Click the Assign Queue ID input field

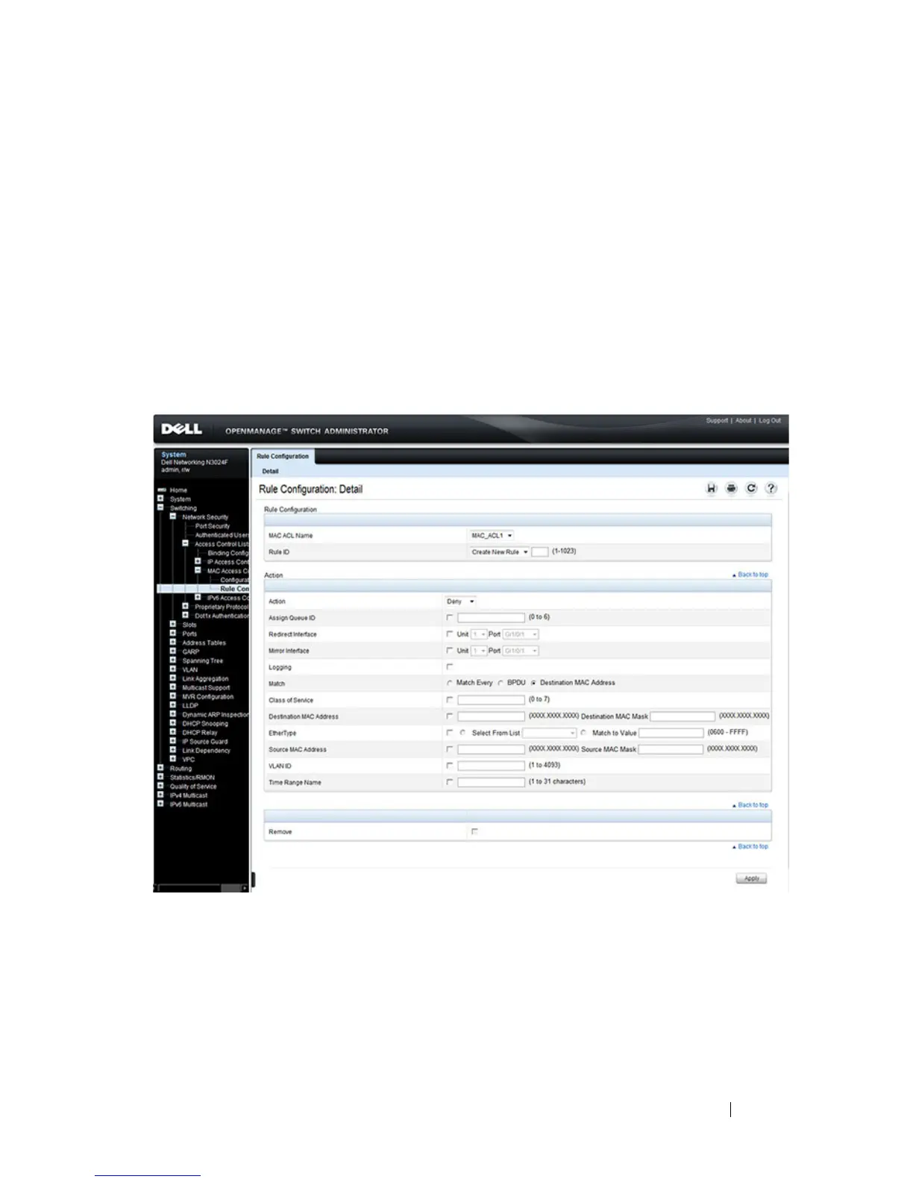[x=491, y=618]
